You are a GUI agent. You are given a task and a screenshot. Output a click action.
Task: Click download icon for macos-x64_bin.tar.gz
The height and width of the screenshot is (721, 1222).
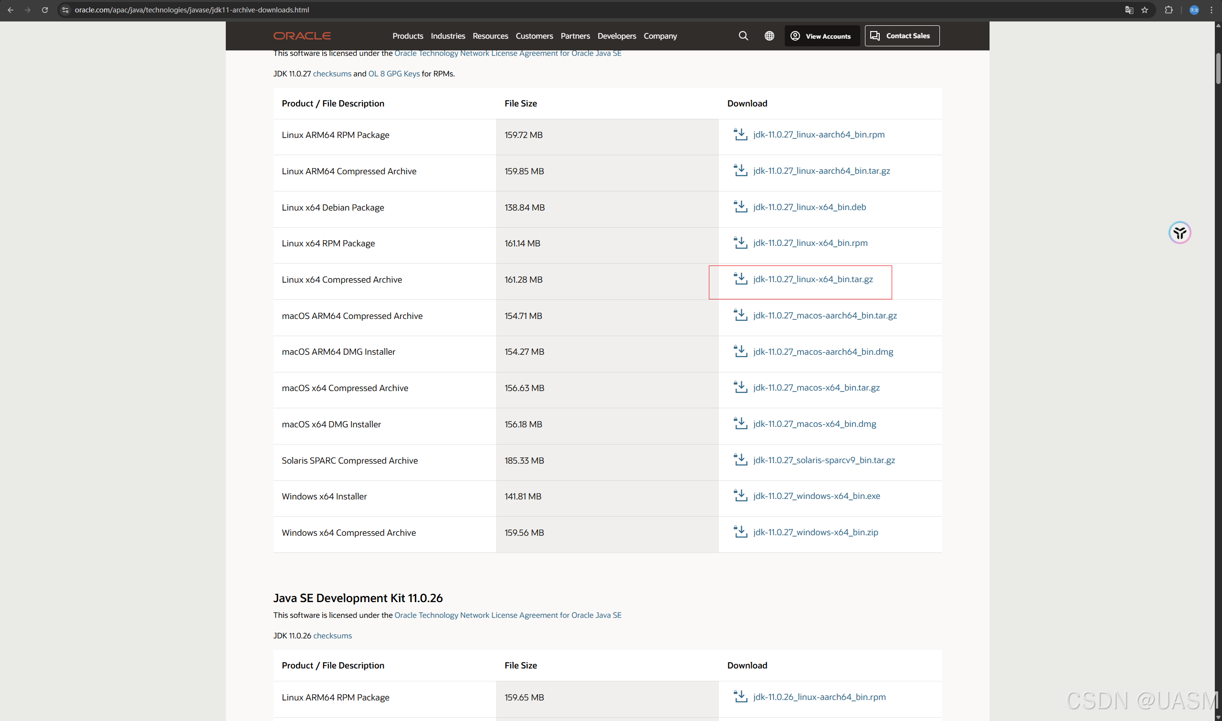[x=740, y=387]
